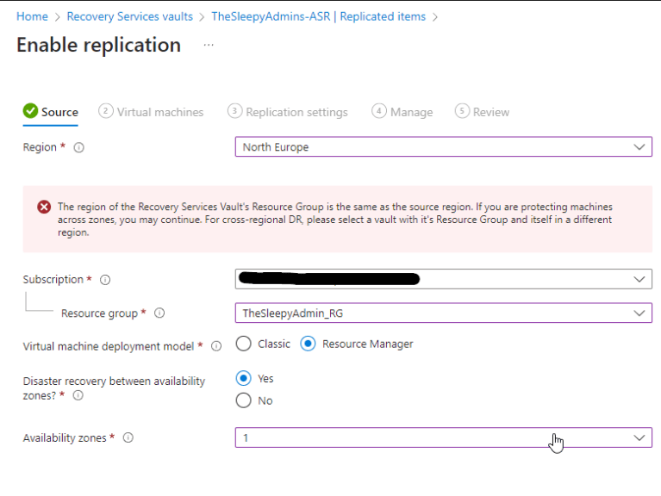
Task: Click the Region field label
Action: point(40,147)
